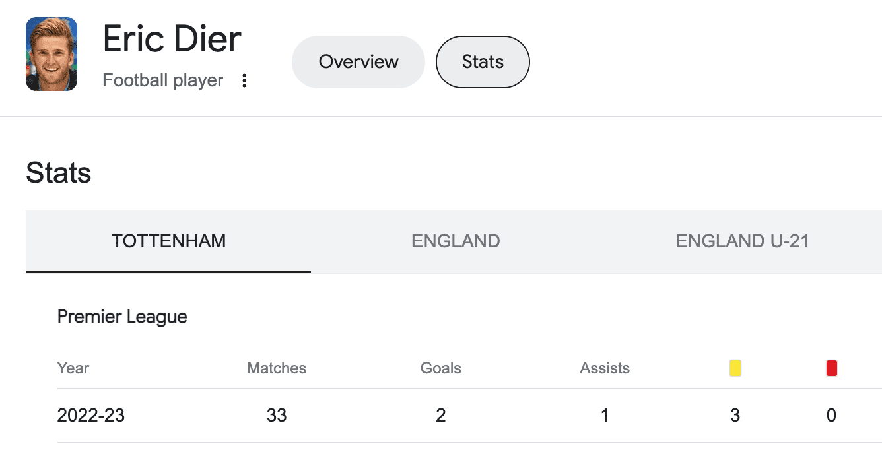This screenshot has height=450, width=882.
Task: Open the ENGLAND U-21 tab
Action: coord(742,241)
